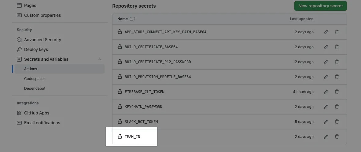This screenshot has width=361, height=152.
Task: Open GitHub Apps integrations page
Action: [x=37, y=113]
